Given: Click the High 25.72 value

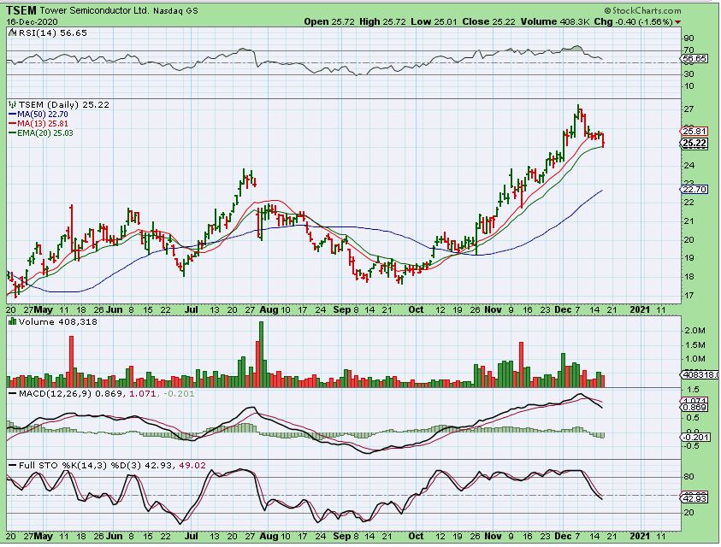Looking at the screenshot, I should pyautogui.click(x=382, y=21).
